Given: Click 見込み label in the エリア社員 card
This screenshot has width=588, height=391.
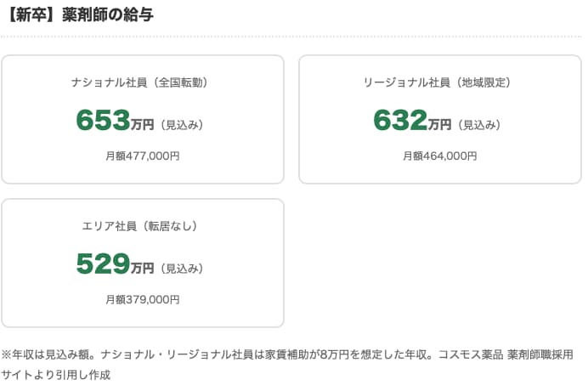Looking at the screenshot, I should tap(181, 269).
